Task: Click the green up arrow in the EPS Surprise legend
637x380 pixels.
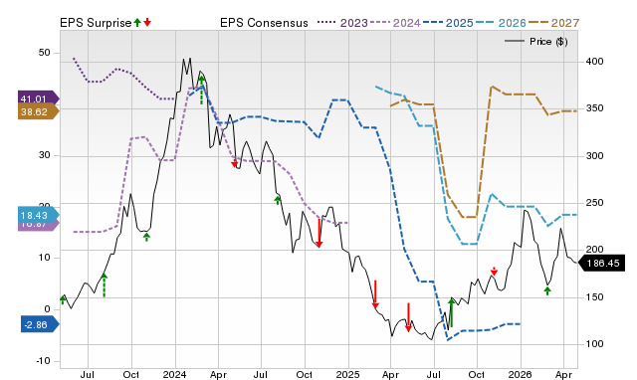Action: (137, 22)
